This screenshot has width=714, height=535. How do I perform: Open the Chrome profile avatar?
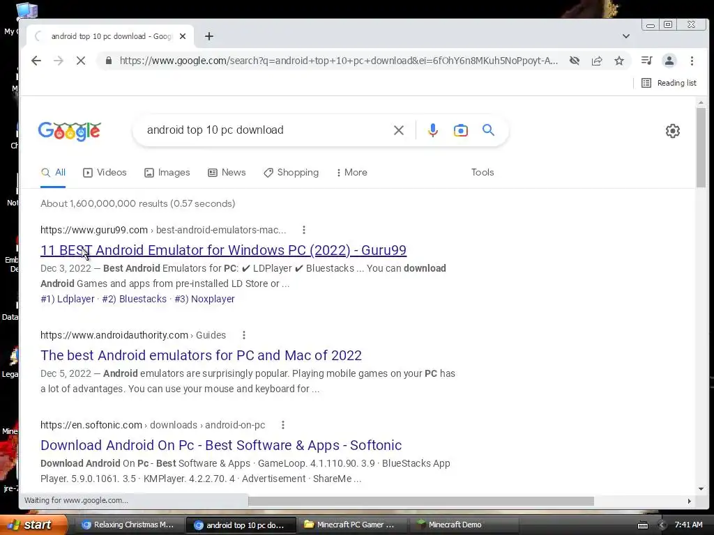669,61
